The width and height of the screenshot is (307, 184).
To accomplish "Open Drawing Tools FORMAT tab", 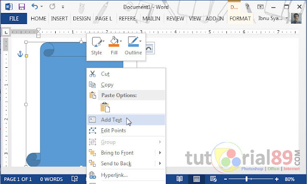I will click(x=240, y=19).
